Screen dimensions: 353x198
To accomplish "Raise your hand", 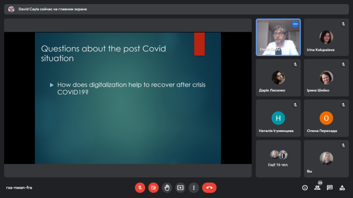I will (x=167, y=187).
